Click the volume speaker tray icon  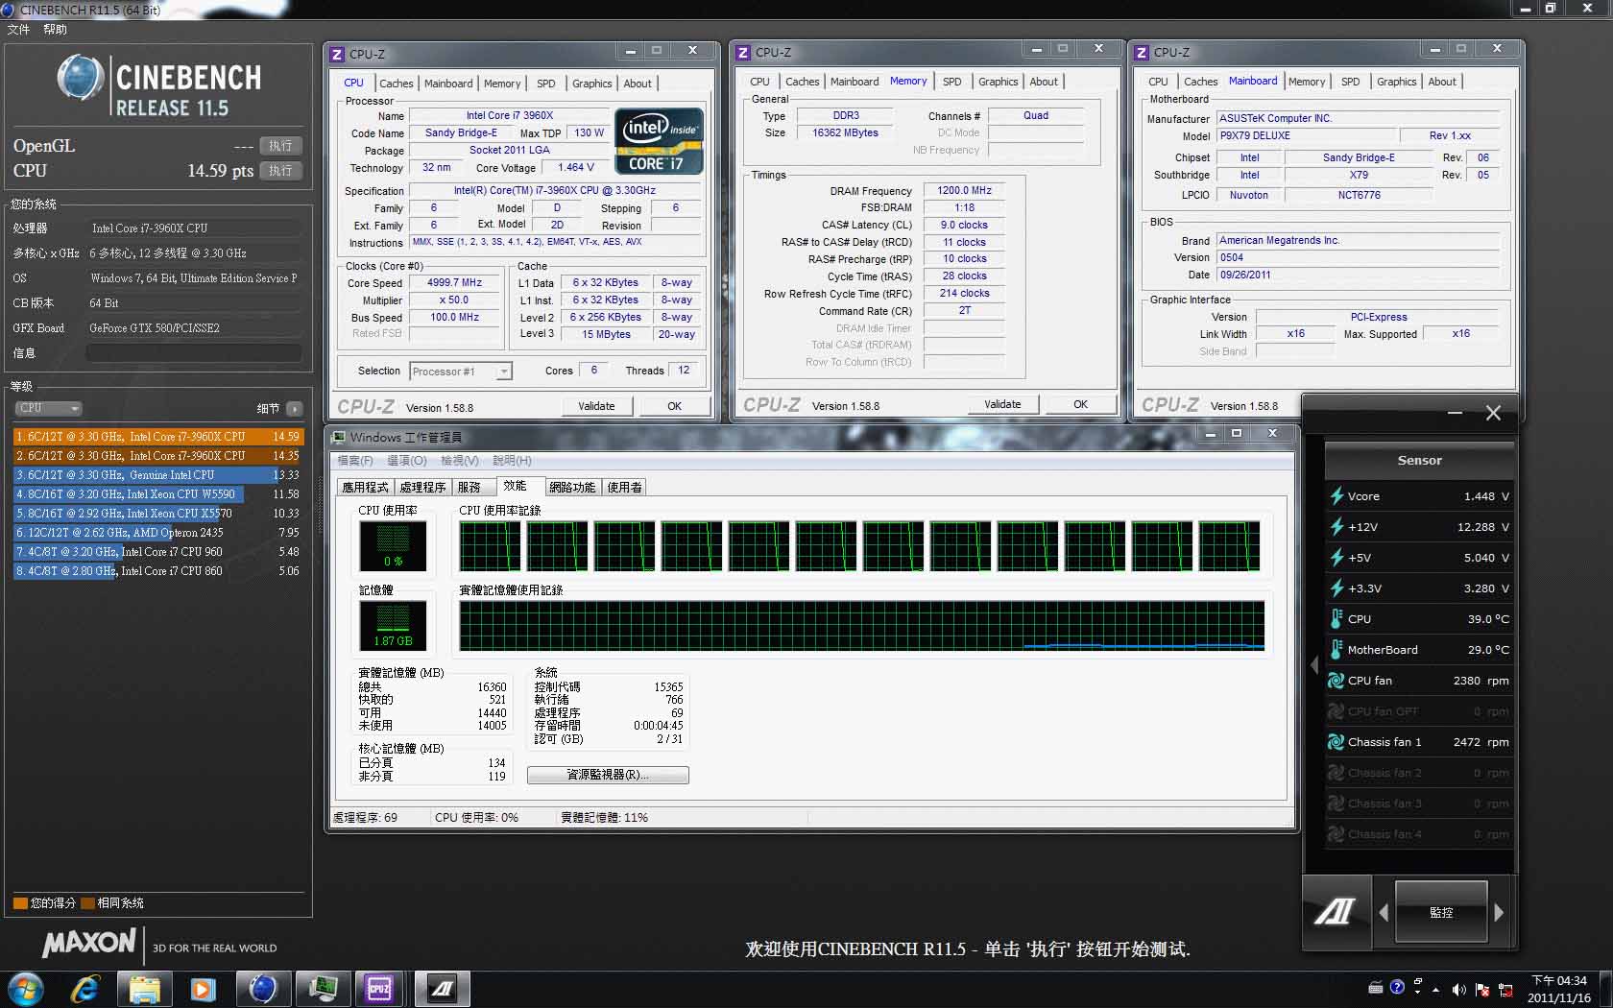tap(1459, 989)
